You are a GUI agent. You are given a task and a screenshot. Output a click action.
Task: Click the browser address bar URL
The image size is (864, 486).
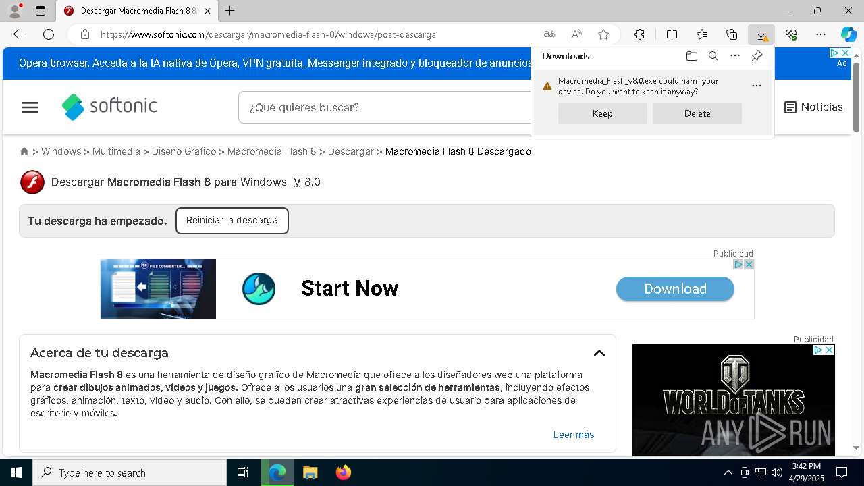pos(268,34)
